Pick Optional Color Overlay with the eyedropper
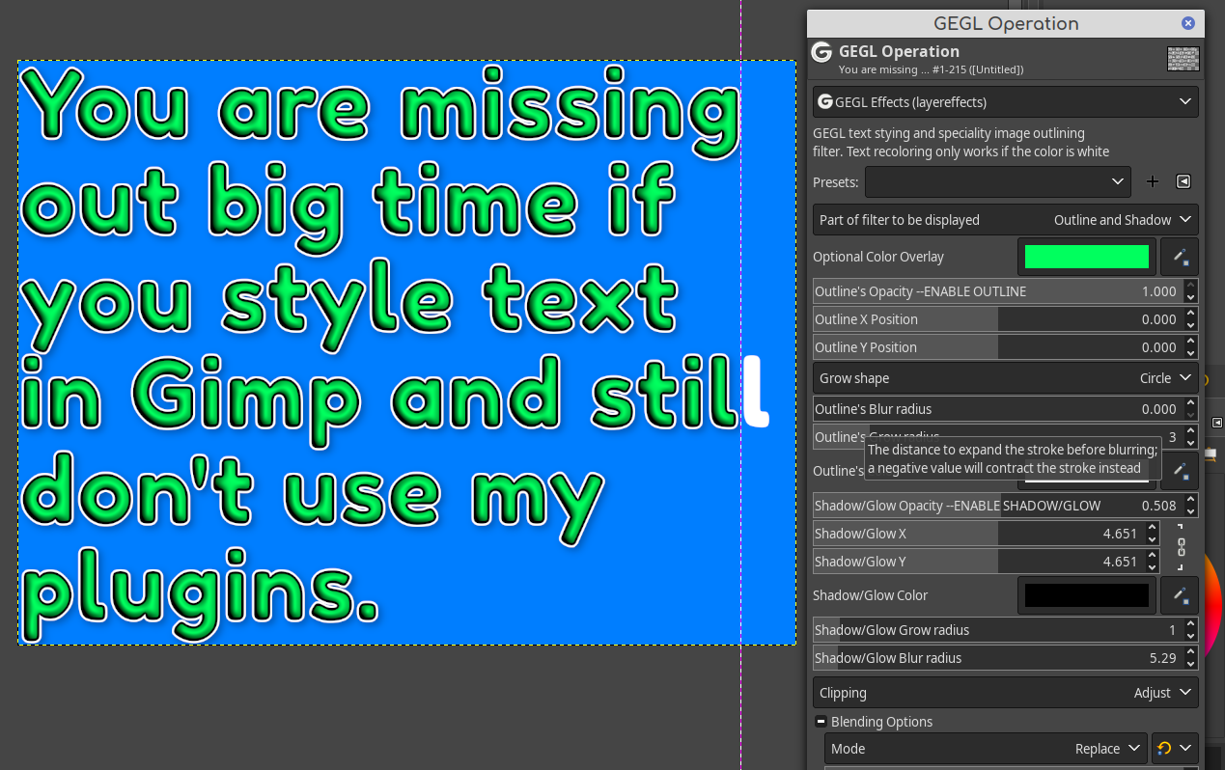Viewport: 1225px width, 770px height. tap(1180, 257)
